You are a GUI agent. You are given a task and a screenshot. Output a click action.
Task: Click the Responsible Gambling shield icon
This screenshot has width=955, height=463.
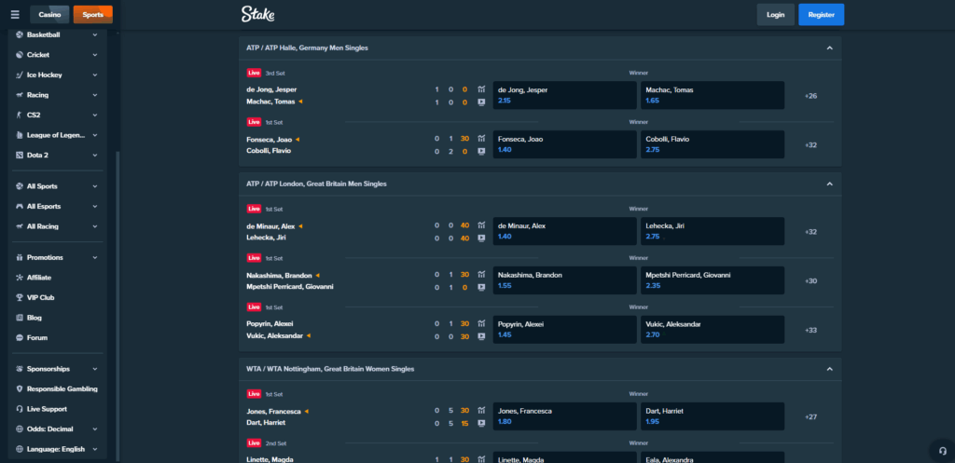click(x=20, y=388)
